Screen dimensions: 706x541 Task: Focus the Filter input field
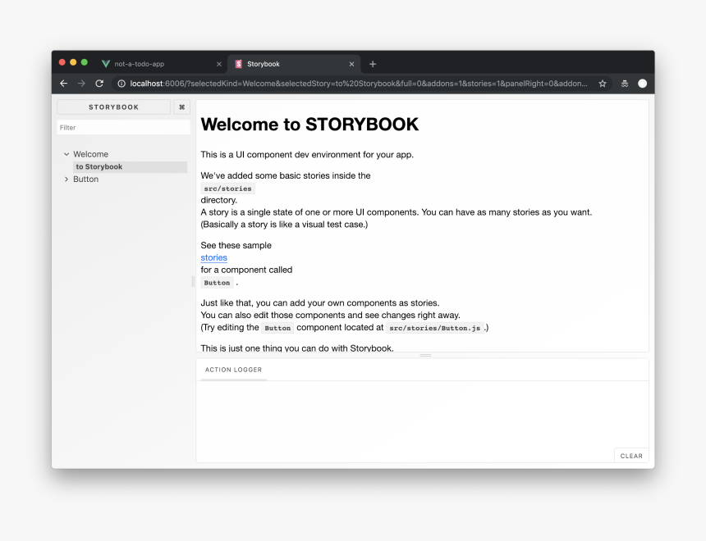pyautogui.click(x=123, y=127)
